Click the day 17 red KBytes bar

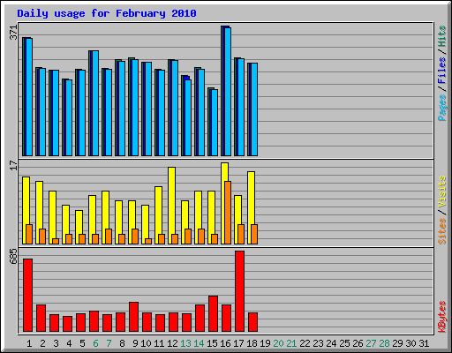[x=239, y=291]
